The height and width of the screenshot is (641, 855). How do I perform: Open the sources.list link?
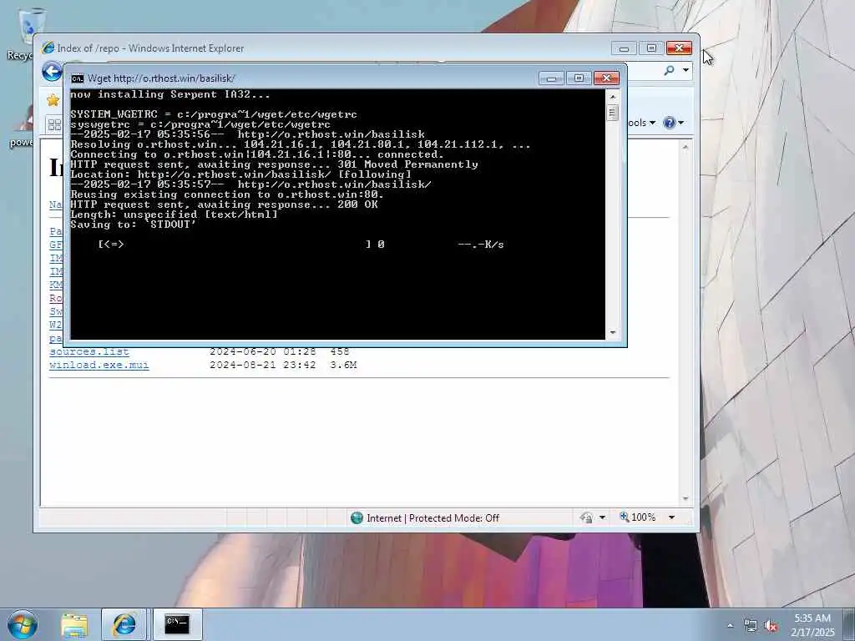[x=89, y=351]
